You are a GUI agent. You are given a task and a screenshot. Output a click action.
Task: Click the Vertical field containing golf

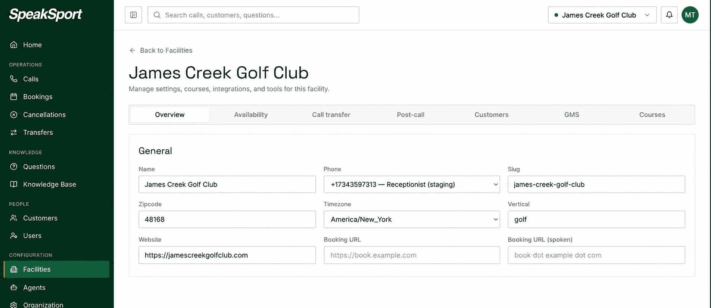[596, 220]
